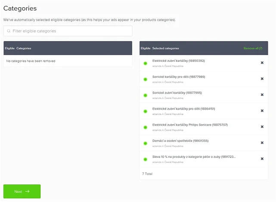The image size is (276, 202).
Task: Click green dot beside Philips Sonicare category
Action: pyautogui.click(x=146, y=127)
